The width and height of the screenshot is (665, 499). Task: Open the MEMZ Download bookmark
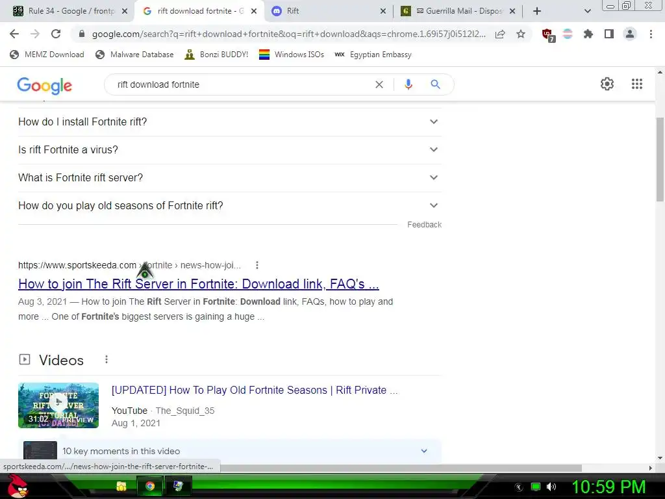click(x=47, y=55)
